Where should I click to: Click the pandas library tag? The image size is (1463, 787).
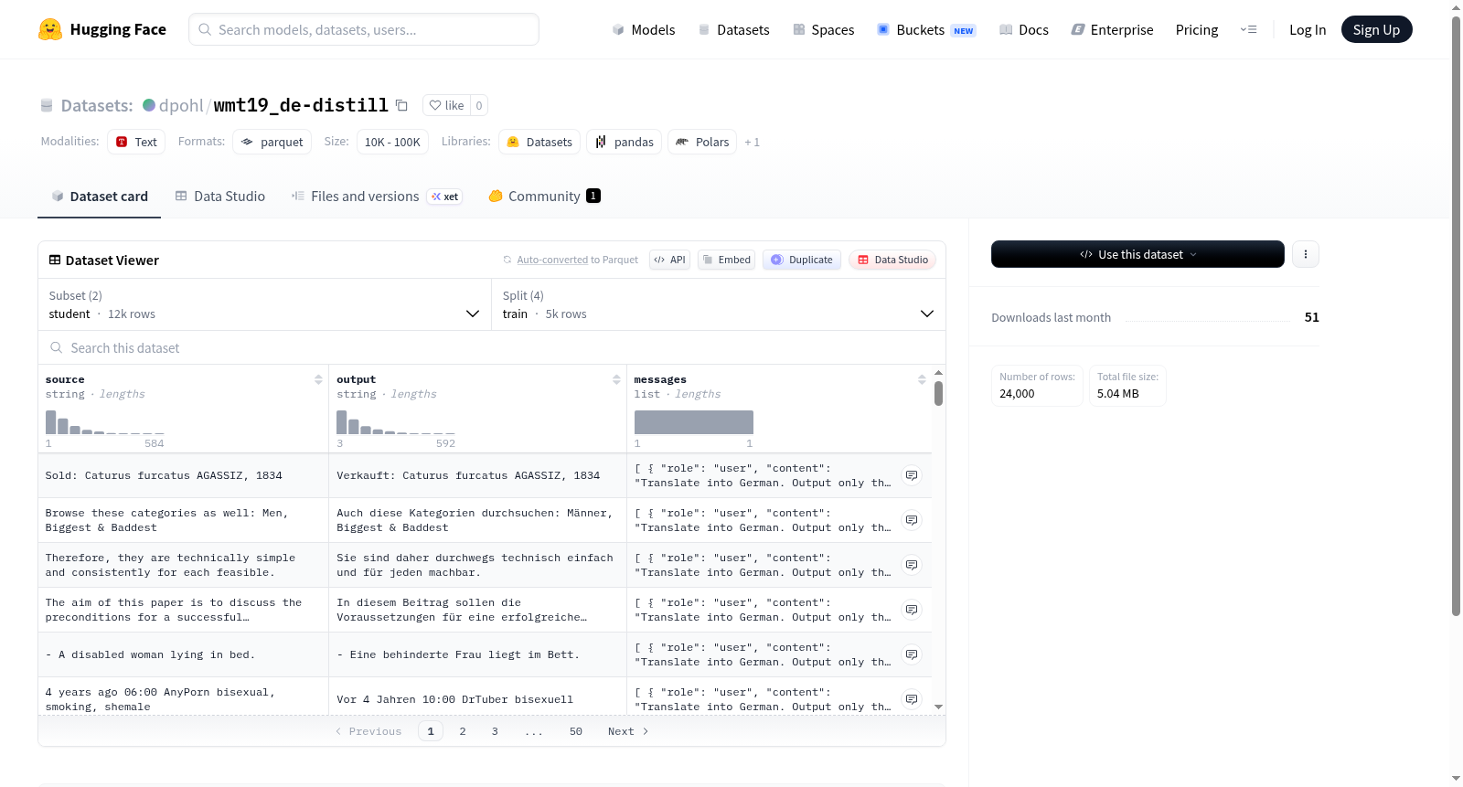point(625,142)
